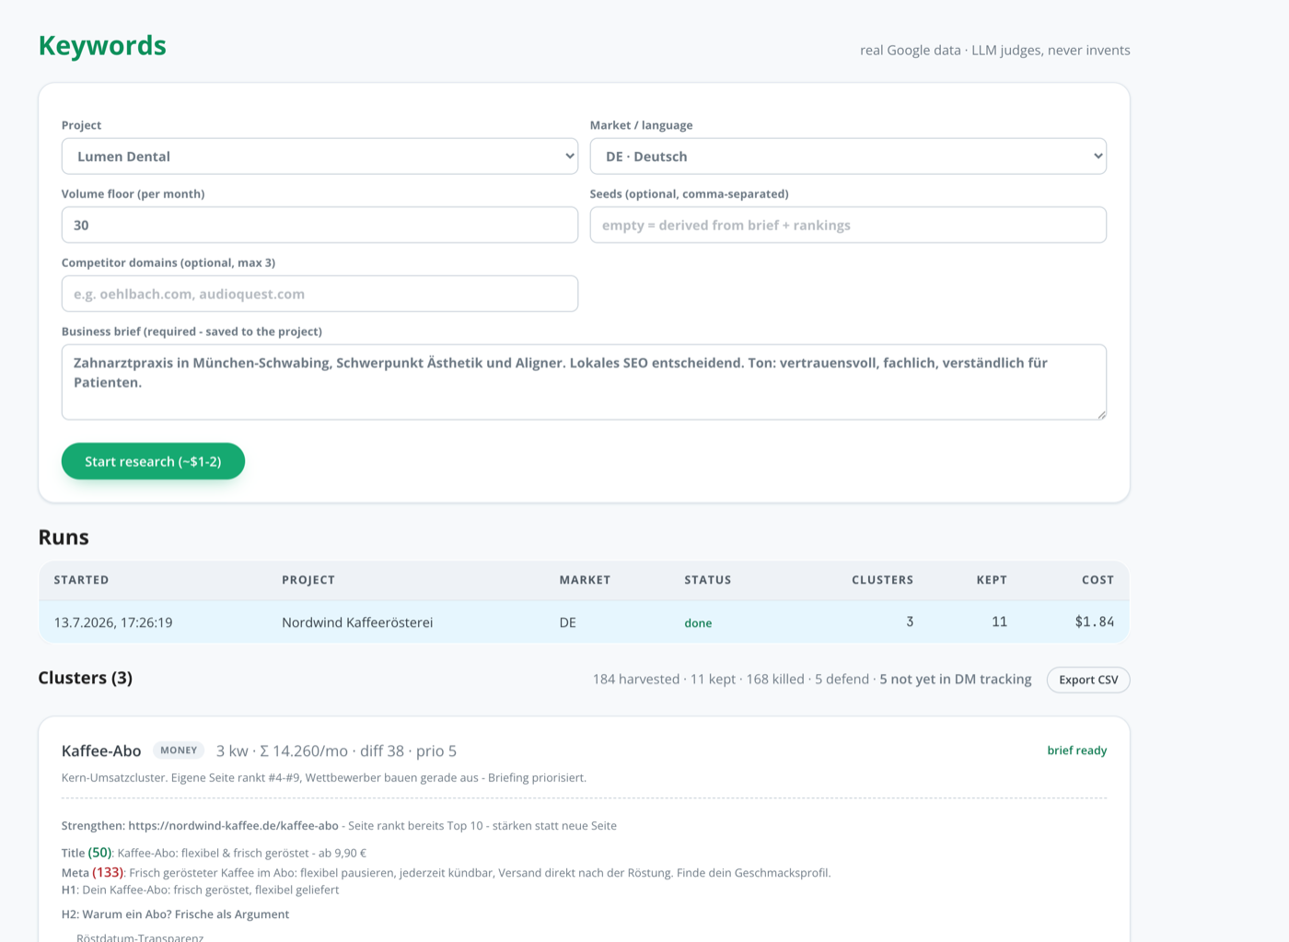Click the STARTED column header
This screenshot has width=1289, height=942.
point(81,580)
